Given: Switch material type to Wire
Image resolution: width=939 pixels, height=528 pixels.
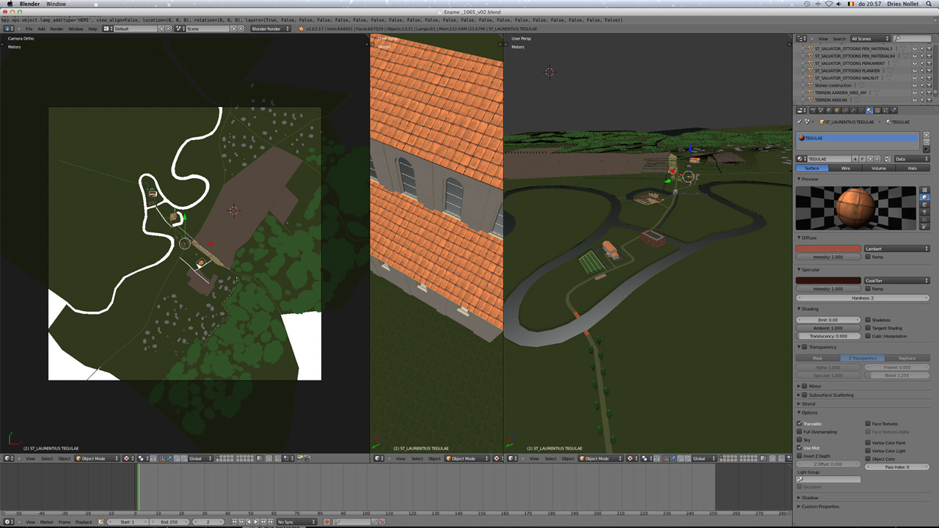Looking at the screenshot, I should (x=845, y=168).
